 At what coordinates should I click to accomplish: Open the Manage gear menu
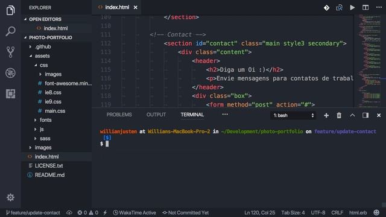pyautogui.click(x=10, y=197)
